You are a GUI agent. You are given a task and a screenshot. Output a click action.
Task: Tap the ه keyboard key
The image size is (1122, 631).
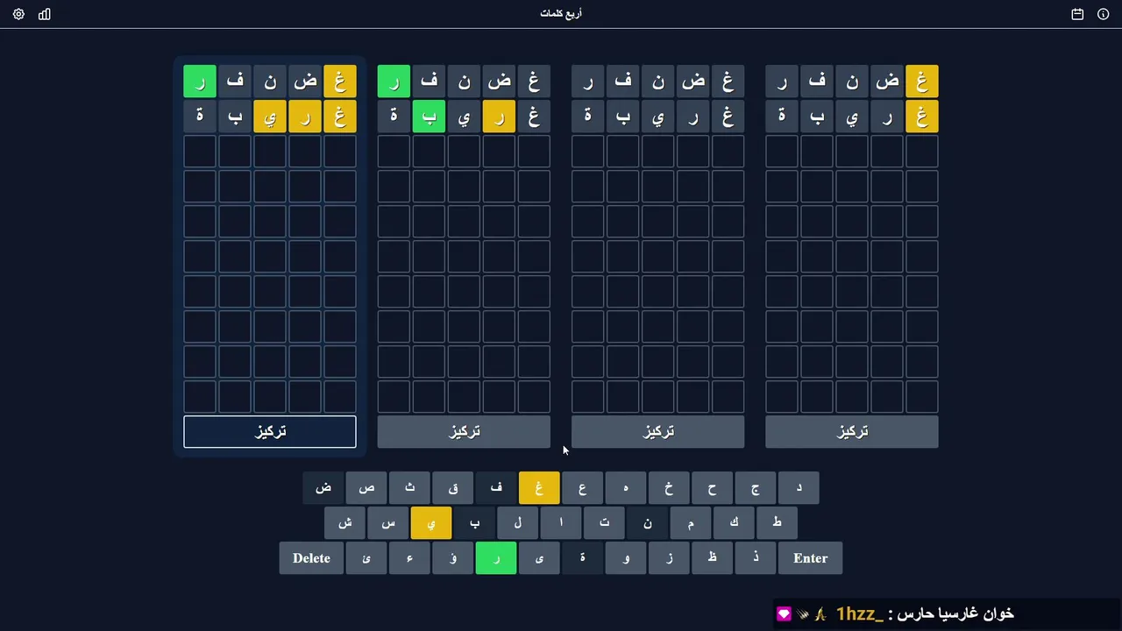coord(626,488)
